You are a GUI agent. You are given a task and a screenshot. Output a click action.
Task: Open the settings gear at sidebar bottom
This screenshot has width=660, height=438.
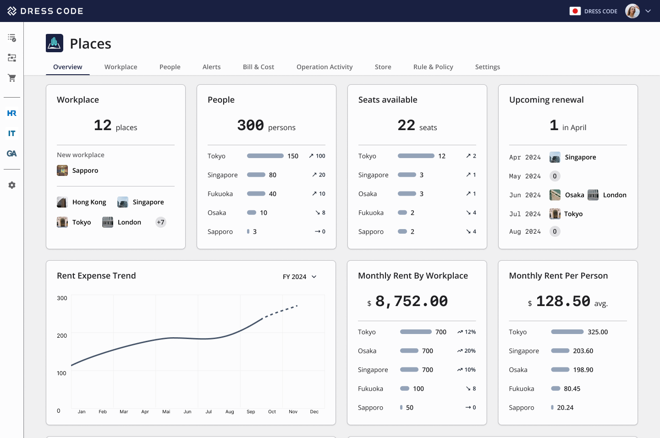[x=11, y=185]
